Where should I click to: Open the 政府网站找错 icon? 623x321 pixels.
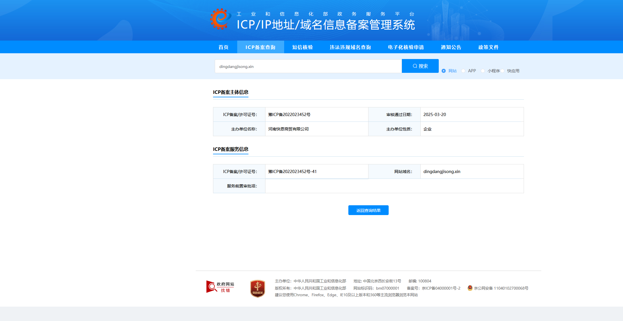coord(220,287)
